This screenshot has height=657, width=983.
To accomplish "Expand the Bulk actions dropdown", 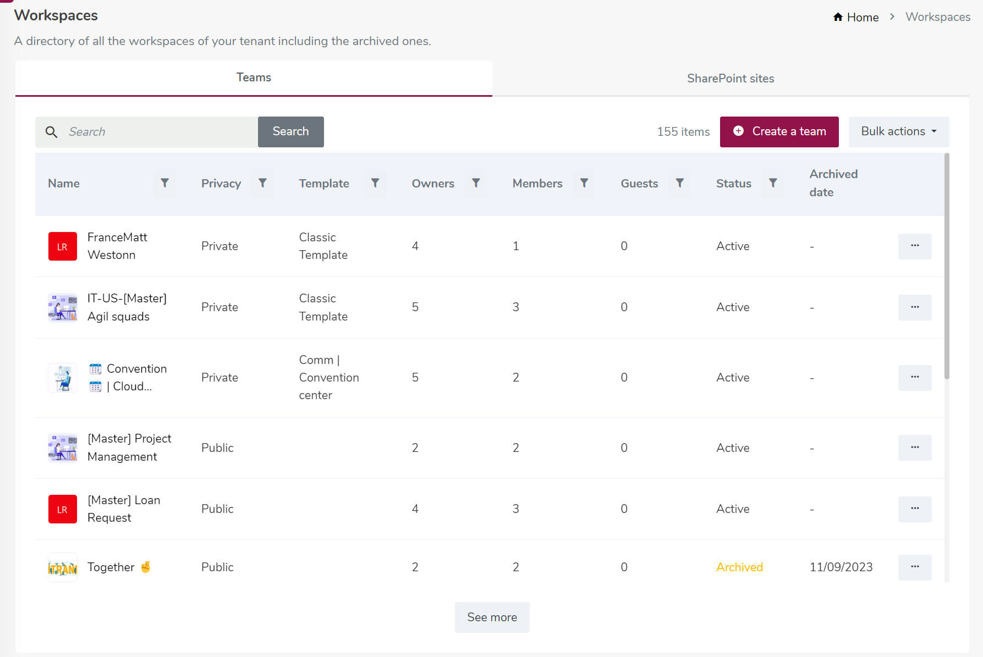I will pos(898,131).
